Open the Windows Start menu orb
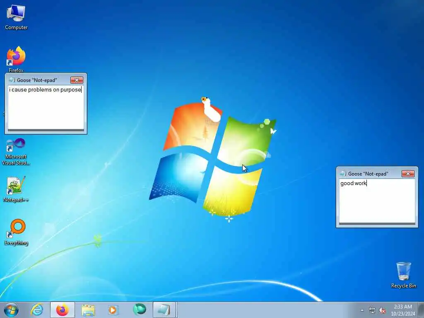 point(11,310)
